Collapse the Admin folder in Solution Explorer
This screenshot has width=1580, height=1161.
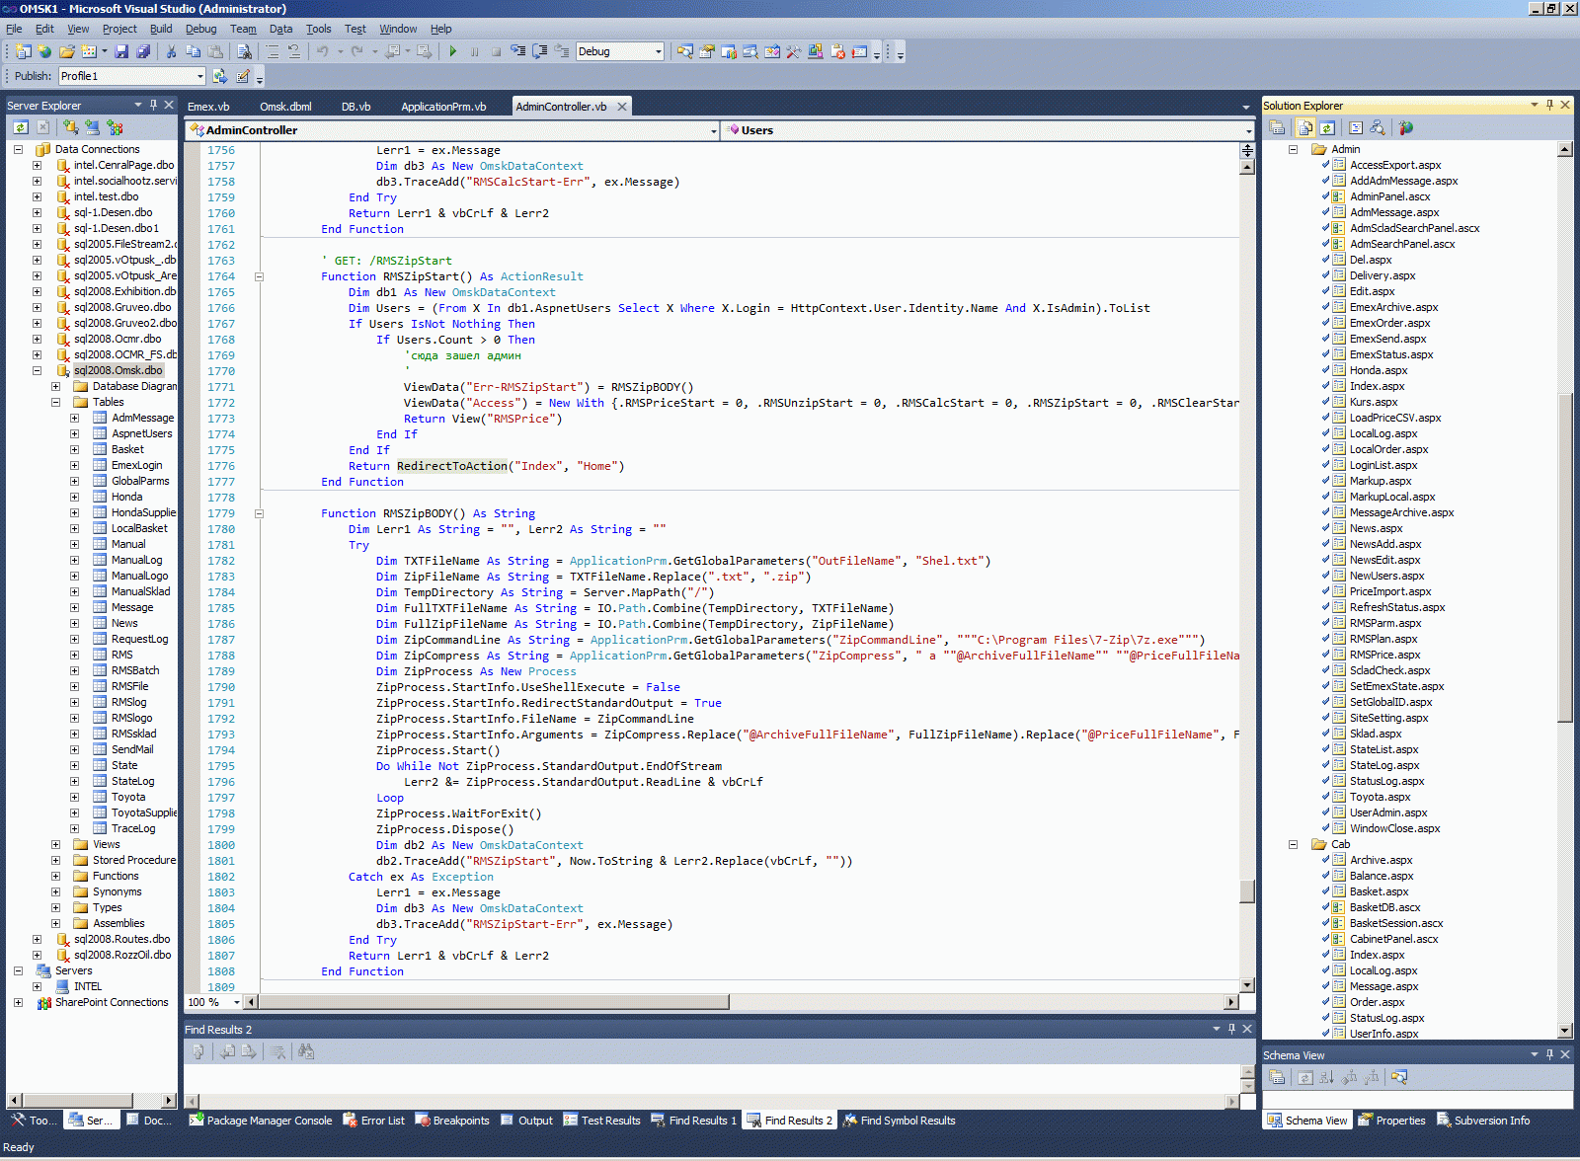(x=1293, y=149)
